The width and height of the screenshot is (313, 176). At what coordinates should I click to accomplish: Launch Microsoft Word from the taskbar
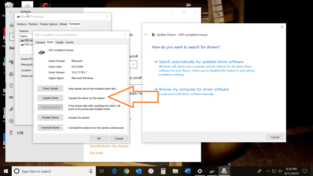coord(187,171)
